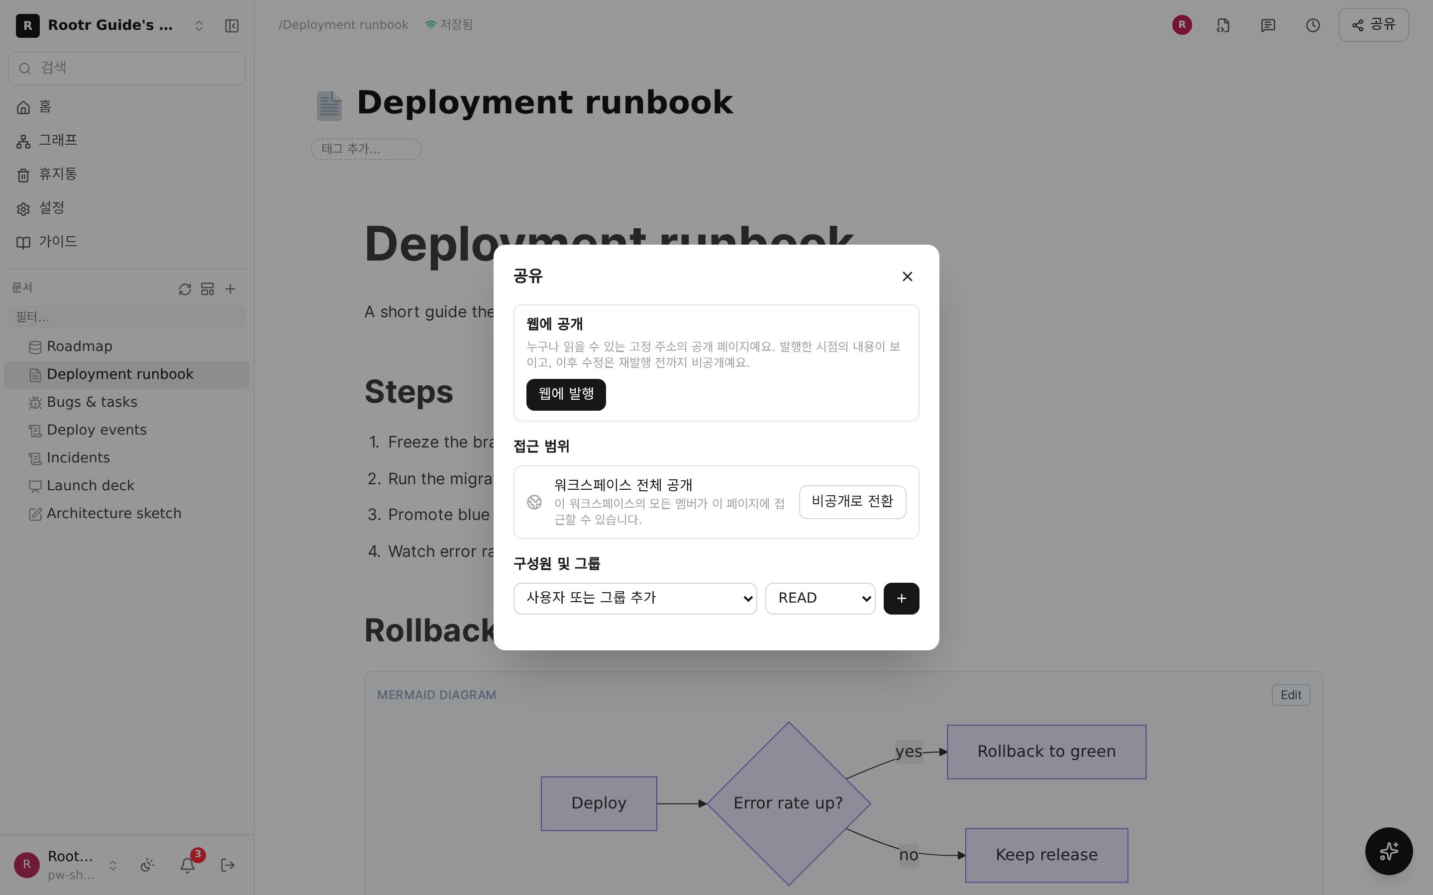Toggle the dark mode theme icon
The width and height of the screenshot is (1433, 895).
pos(147,865)
